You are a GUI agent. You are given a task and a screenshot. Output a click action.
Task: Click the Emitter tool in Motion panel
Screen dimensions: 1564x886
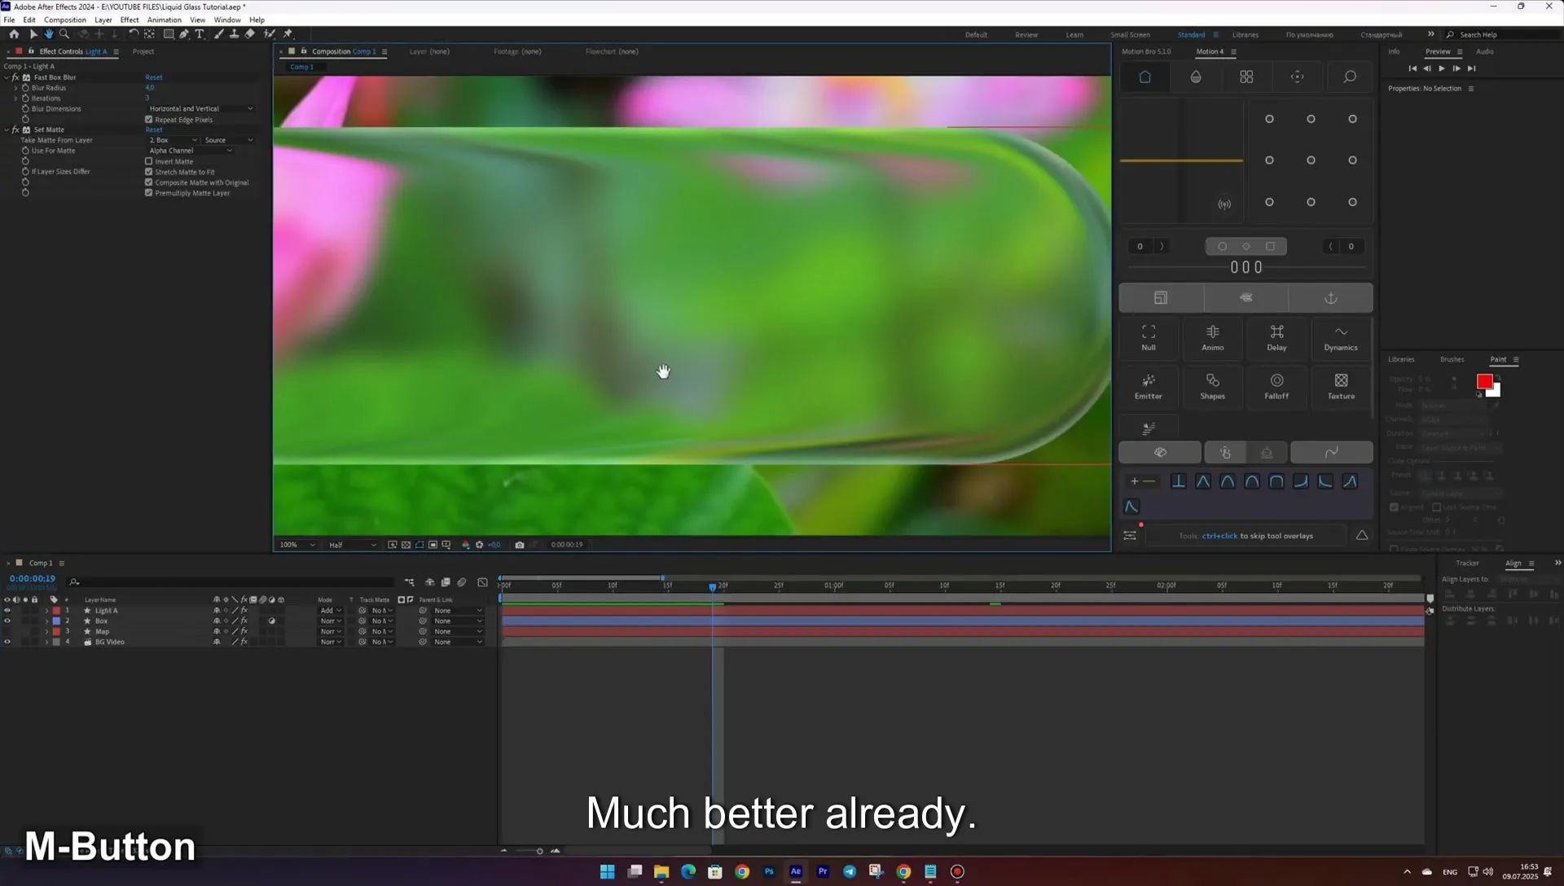(1149, 387)
